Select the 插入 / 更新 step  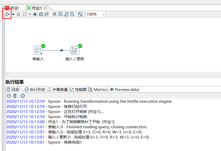pyautogui.click(x=75, y=50)
